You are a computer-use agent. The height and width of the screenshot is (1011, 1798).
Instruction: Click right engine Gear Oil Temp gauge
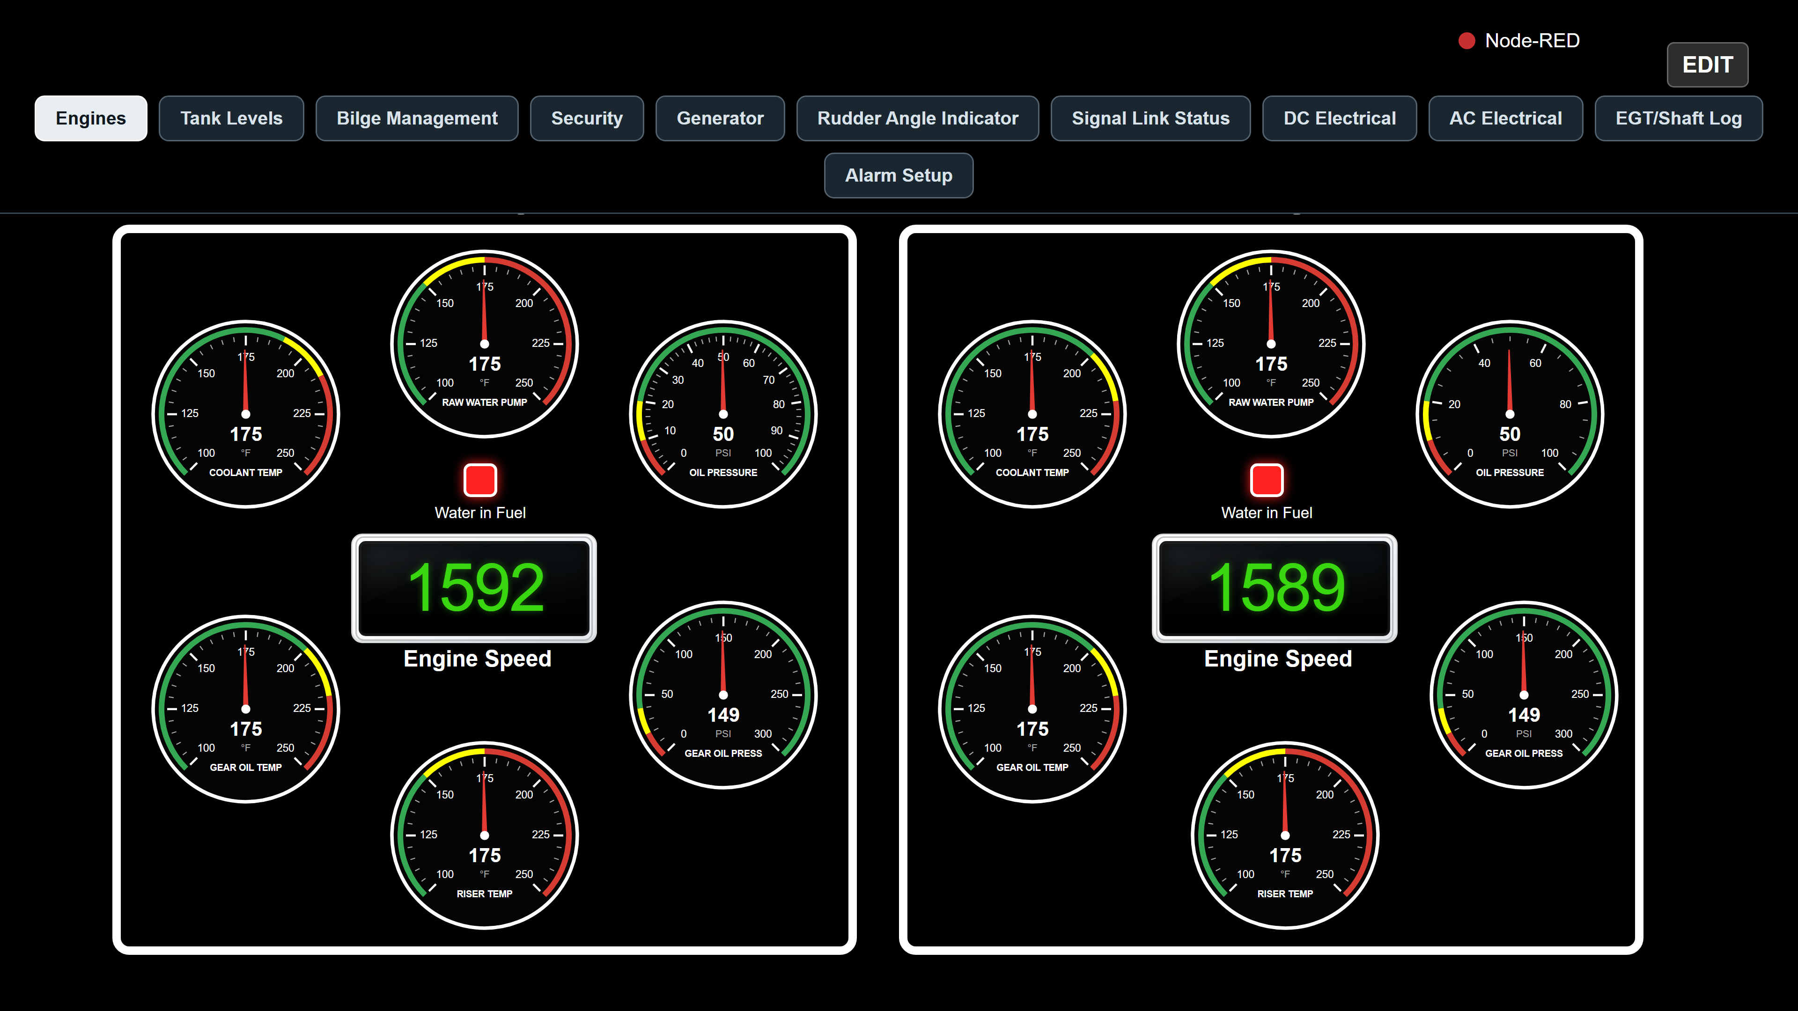point(1032,709)
